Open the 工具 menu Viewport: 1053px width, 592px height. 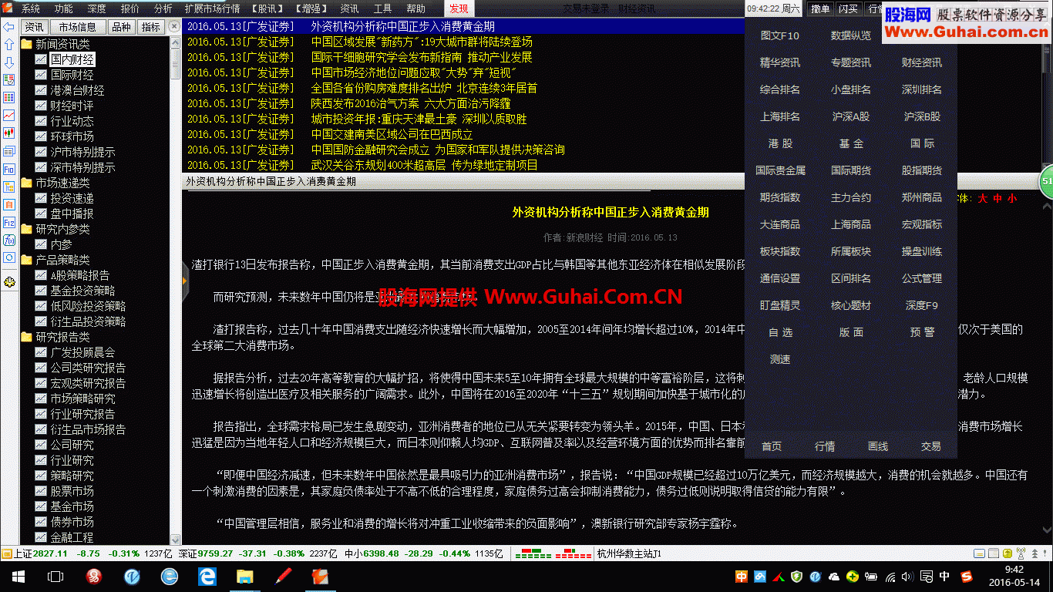click(383, 8)
